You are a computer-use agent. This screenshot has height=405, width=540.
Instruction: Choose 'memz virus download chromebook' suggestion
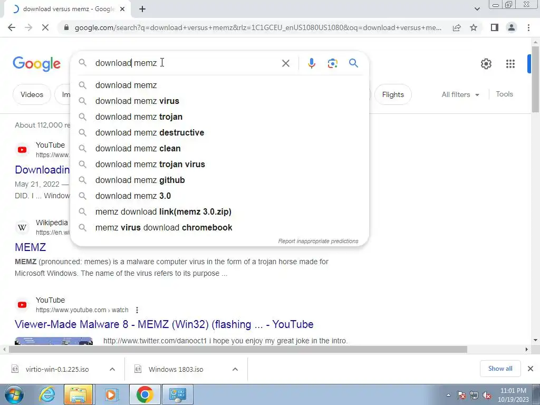(220, 228)
